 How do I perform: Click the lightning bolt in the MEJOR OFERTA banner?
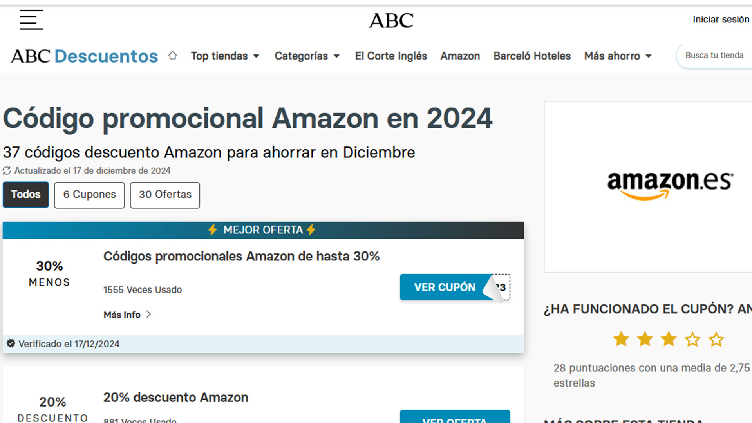click(212, 230)
